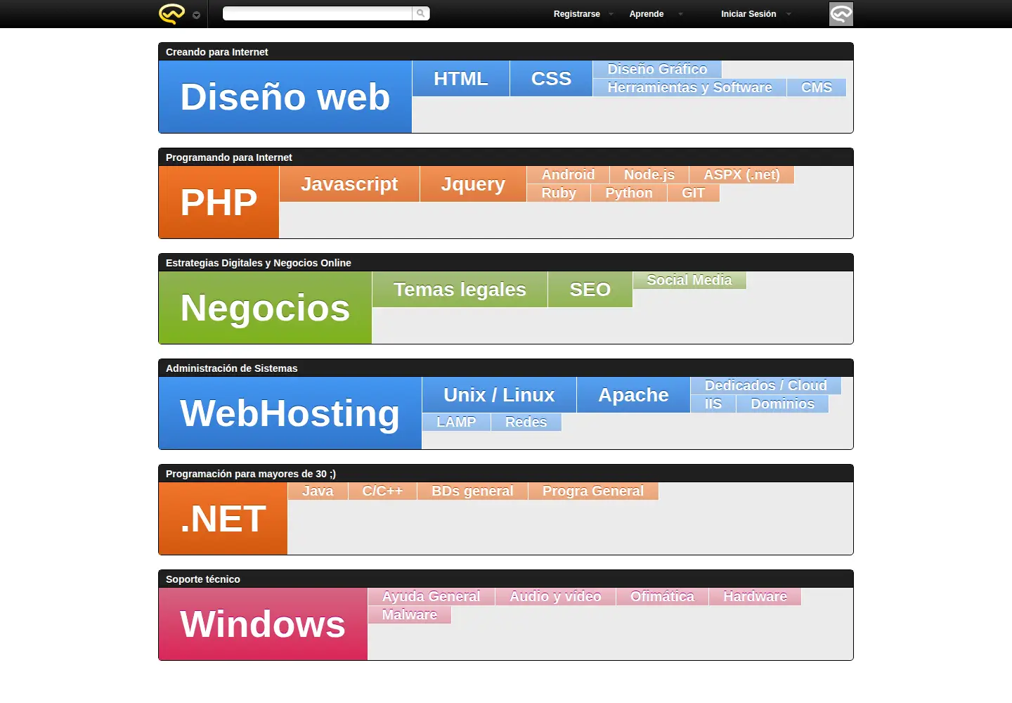Open the Android subforum
1012x703 pixels.
click(569, 174)
